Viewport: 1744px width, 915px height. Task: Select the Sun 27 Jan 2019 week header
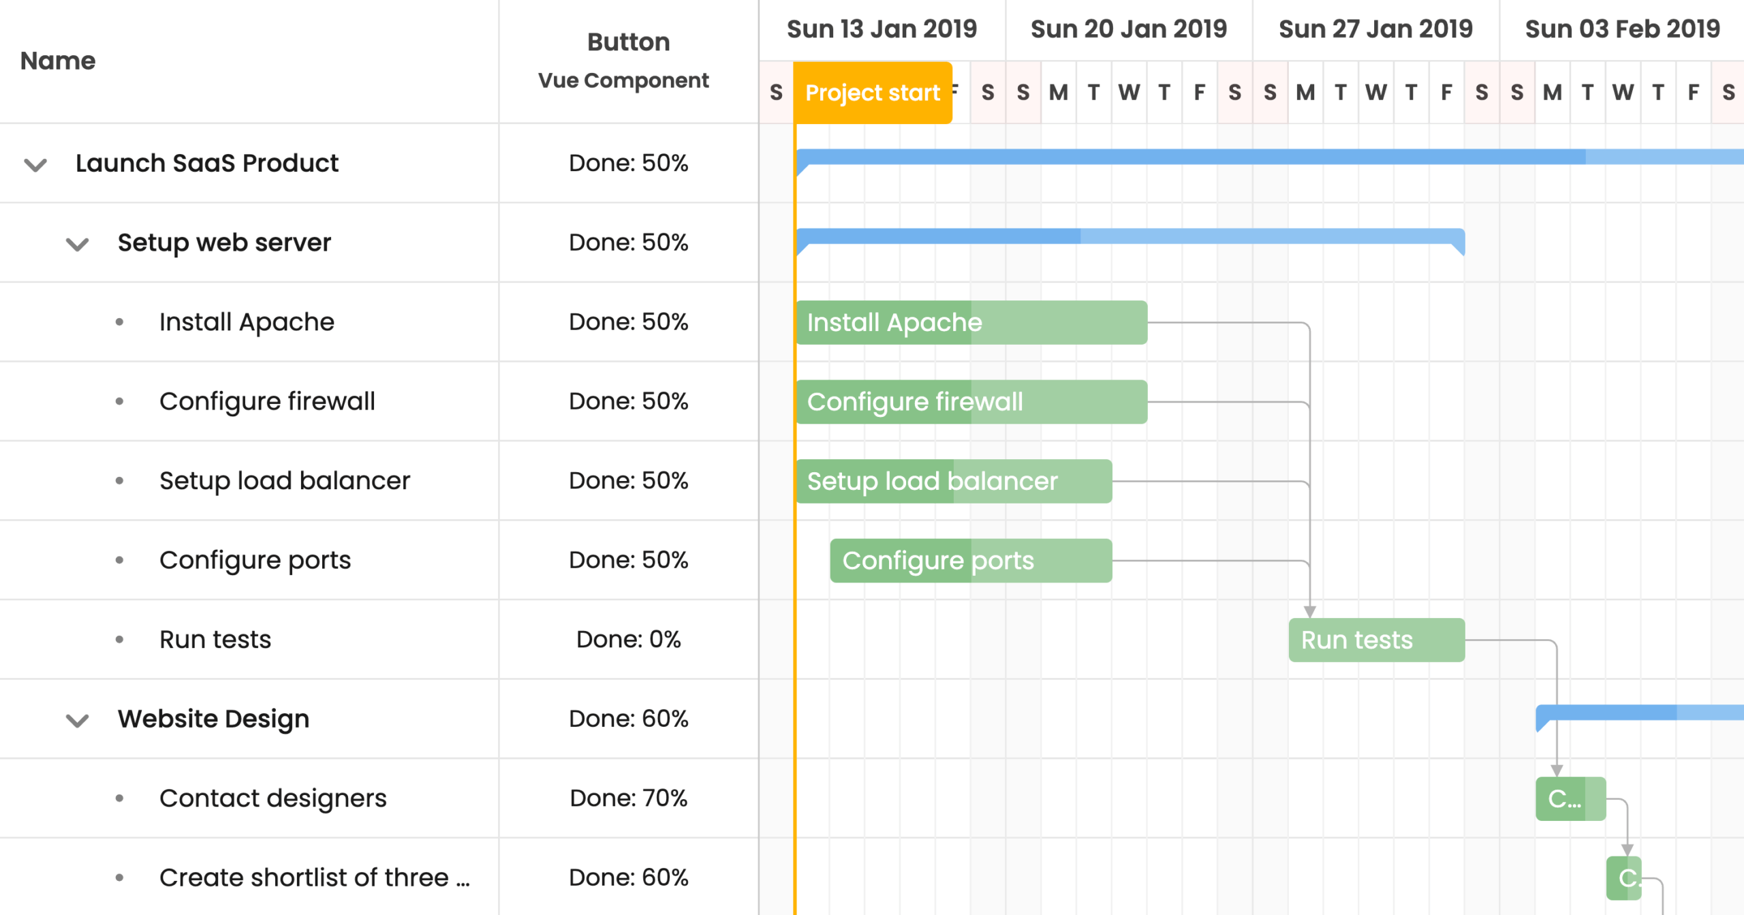point(1375,29)
